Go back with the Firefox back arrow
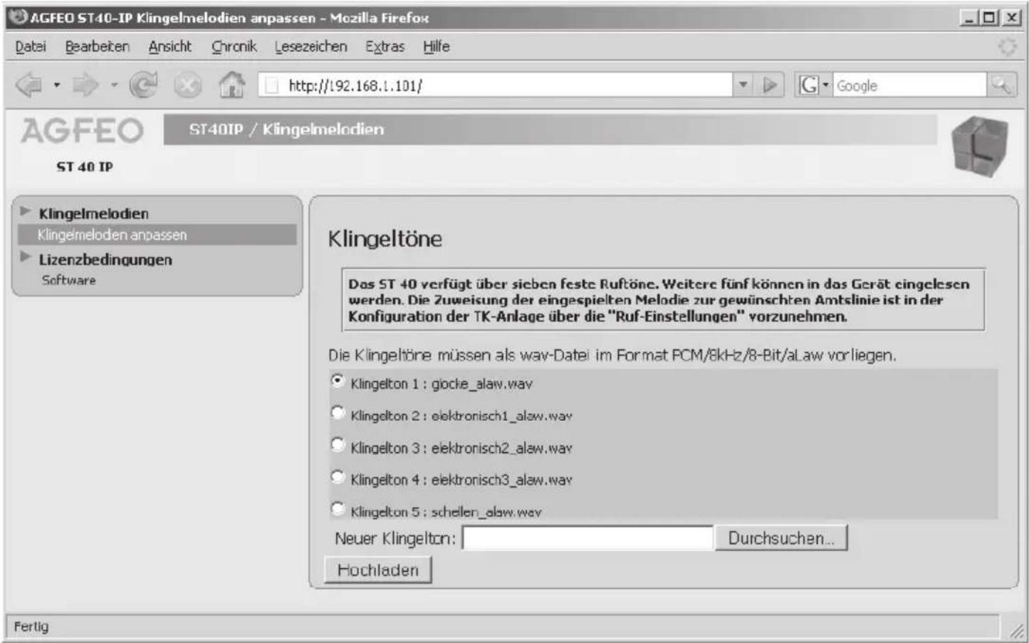The width and height of the screenshot is (1029, 643). pyautogui.click(x=28, y=85)
